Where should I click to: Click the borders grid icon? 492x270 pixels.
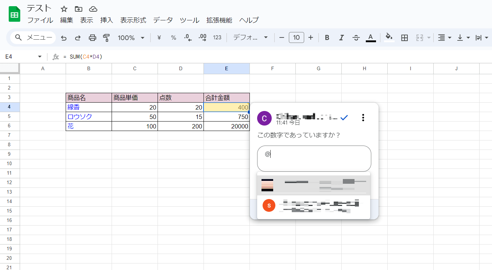[x=404, y=37]
